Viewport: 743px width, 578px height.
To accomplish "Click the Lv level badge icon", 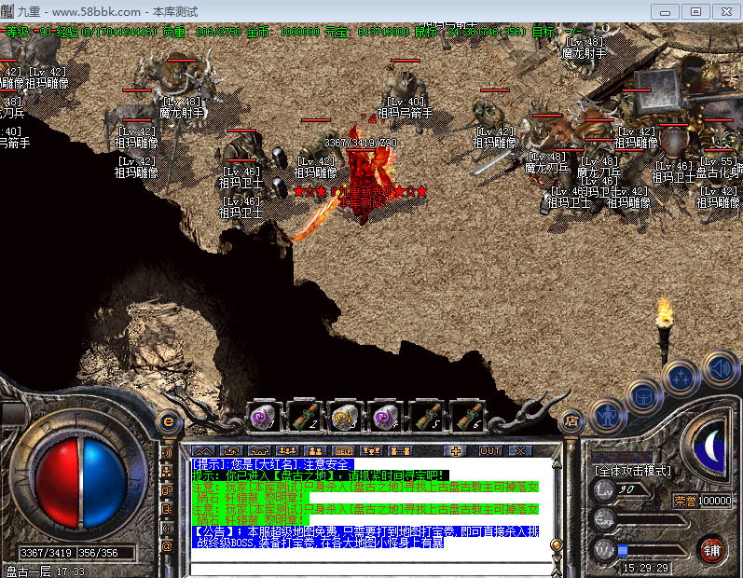I will [x=605, y=489].
